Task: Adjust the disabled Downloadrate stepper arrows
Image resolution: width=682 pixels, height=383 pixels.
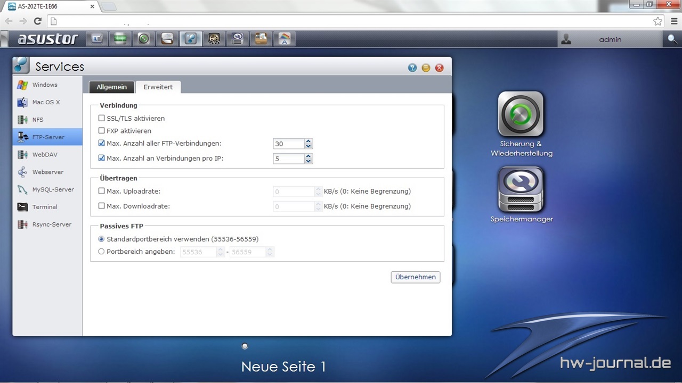Action: point(319,206)
